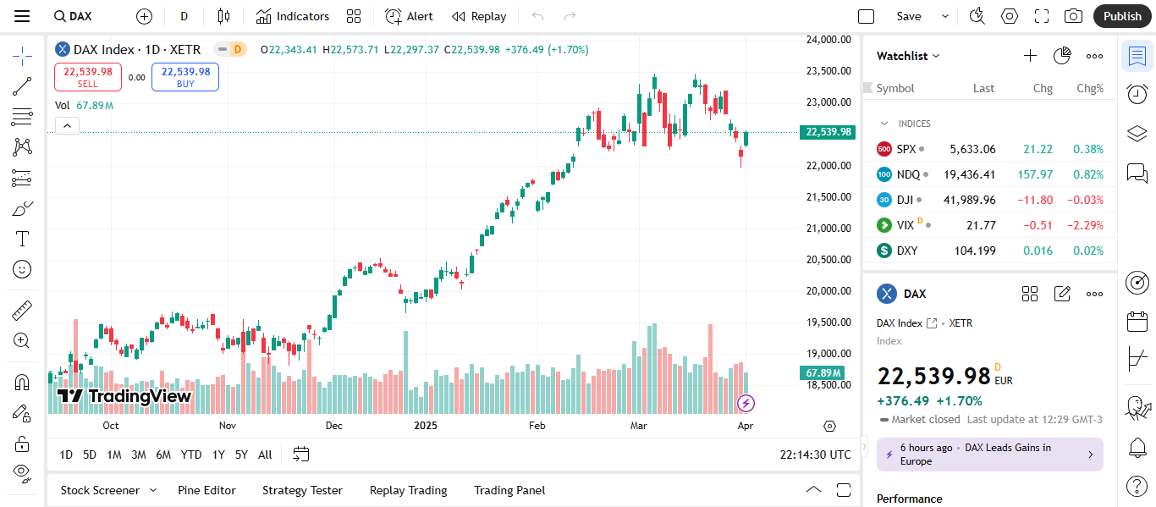Open the measure ruler tool
This screenshot has width=1156, height=507.
[x=22, y=310]
